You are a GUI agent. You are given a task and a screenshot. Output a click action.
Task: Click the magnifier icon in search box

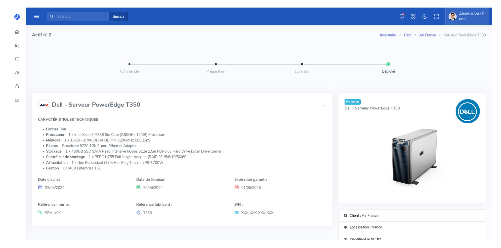(52, 16)
